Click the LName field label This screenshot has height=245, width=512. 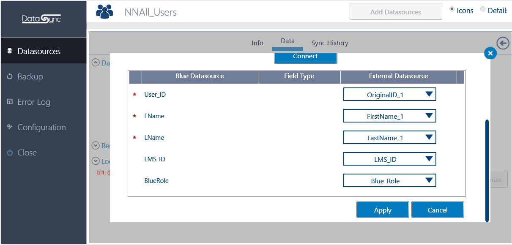[154, 137]
